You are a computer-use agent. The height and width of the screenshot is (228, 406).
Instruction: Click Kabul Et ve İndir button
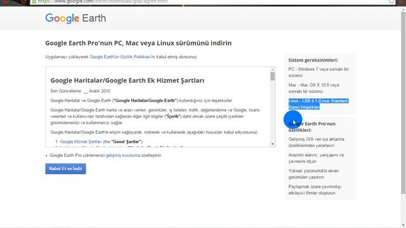[x=65, y=169]
